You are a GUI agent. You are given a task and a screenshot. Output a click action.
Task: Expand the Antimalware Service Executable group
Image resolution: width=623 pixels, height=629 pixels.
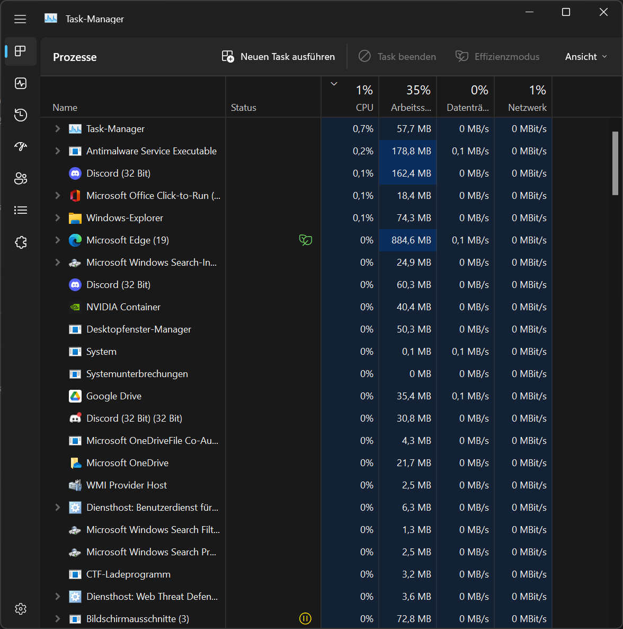(x=57, y=151)
